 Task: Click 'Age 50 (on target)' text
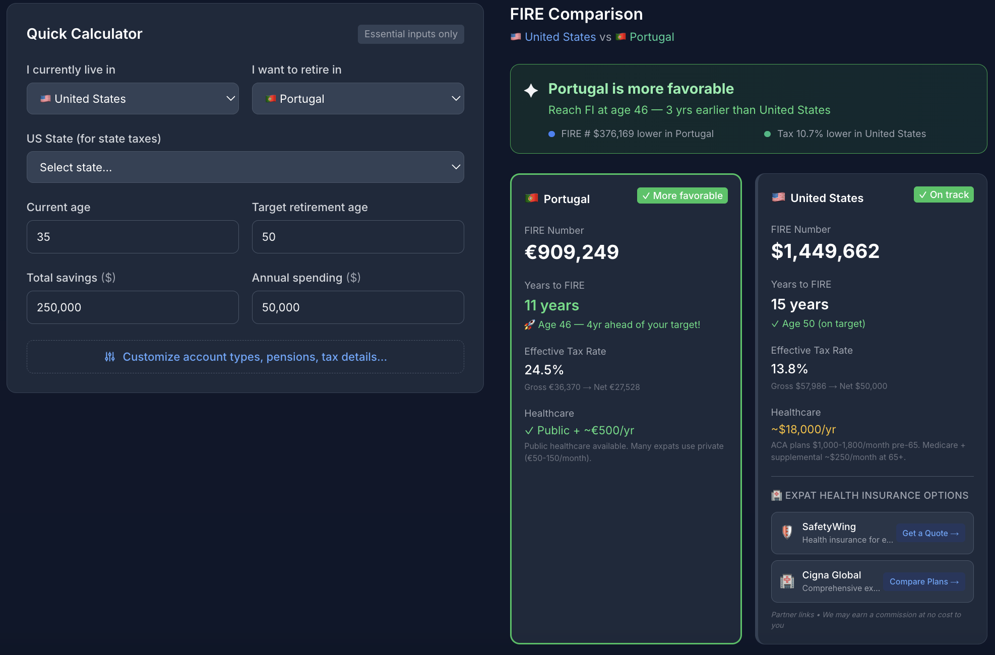pyautogui.click(x=823, y=323)
